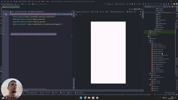Open MeuControleFinanceiro theme dropdown
This screenshot has width=178, height=100.
(x=118, y=12)
